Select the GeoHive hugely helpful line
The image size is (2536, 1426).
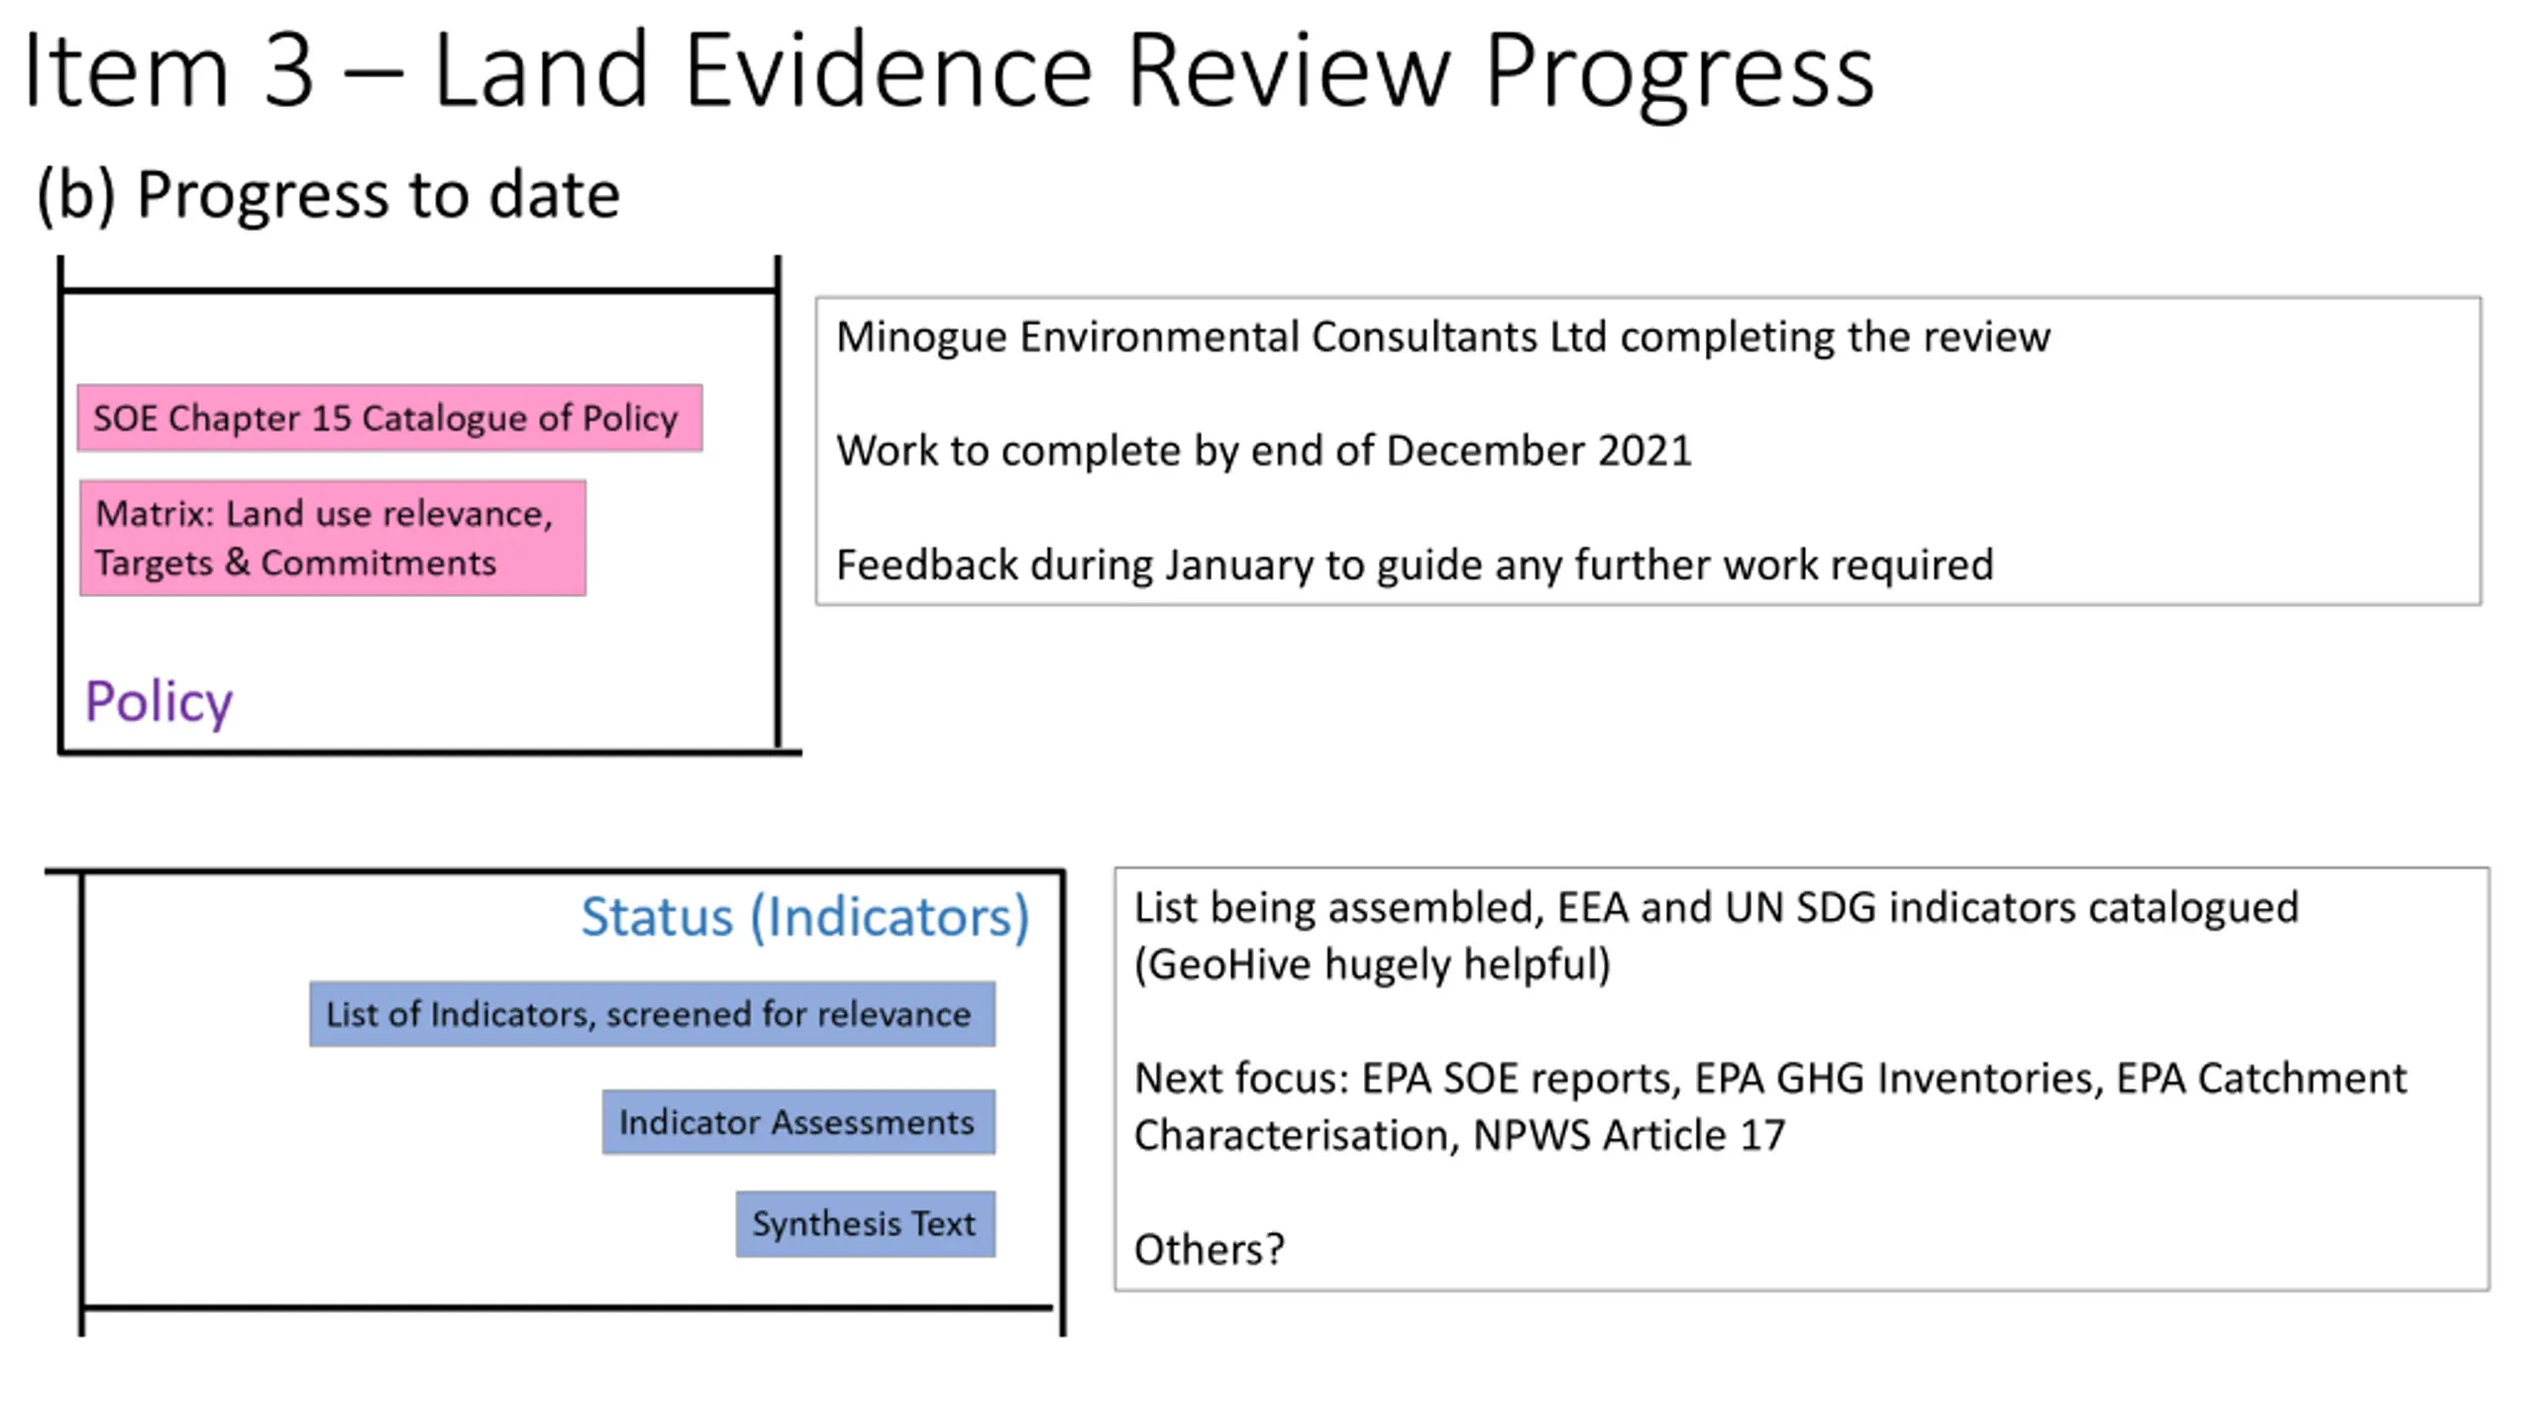coord(1371,965)
